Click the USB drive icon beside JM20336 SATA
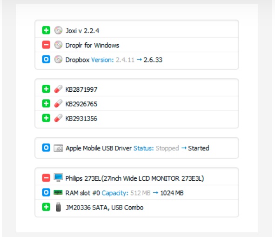275x237 pixels. pos(58,207)
